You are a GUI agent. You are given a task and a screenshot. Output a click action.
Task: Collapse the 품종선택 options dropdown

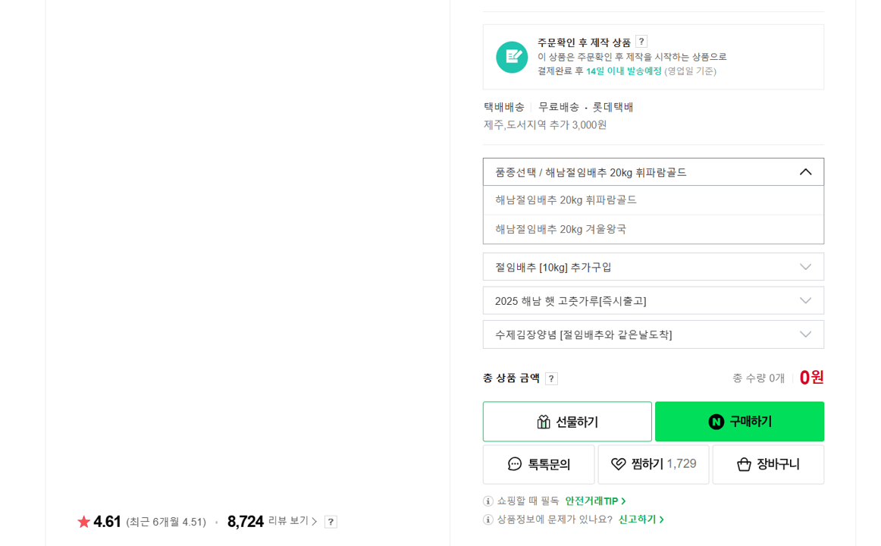(806, 171)
